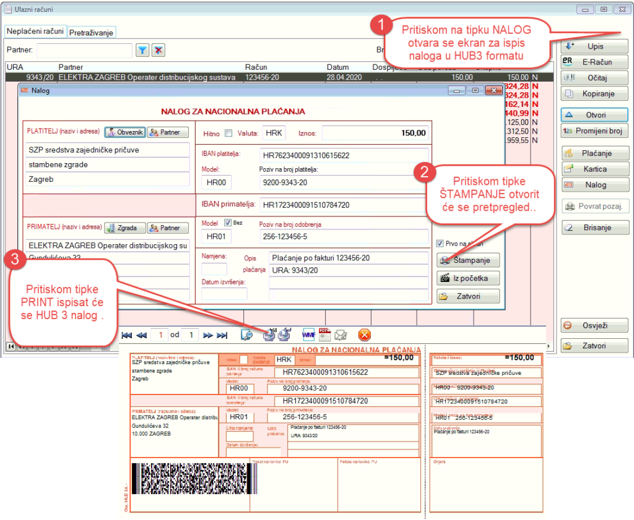Click Obveznik button under Platitelj
The image size is (634, 520).
[125, 132]
